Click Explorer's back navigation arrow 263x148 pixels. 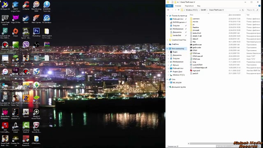(168, 10)
